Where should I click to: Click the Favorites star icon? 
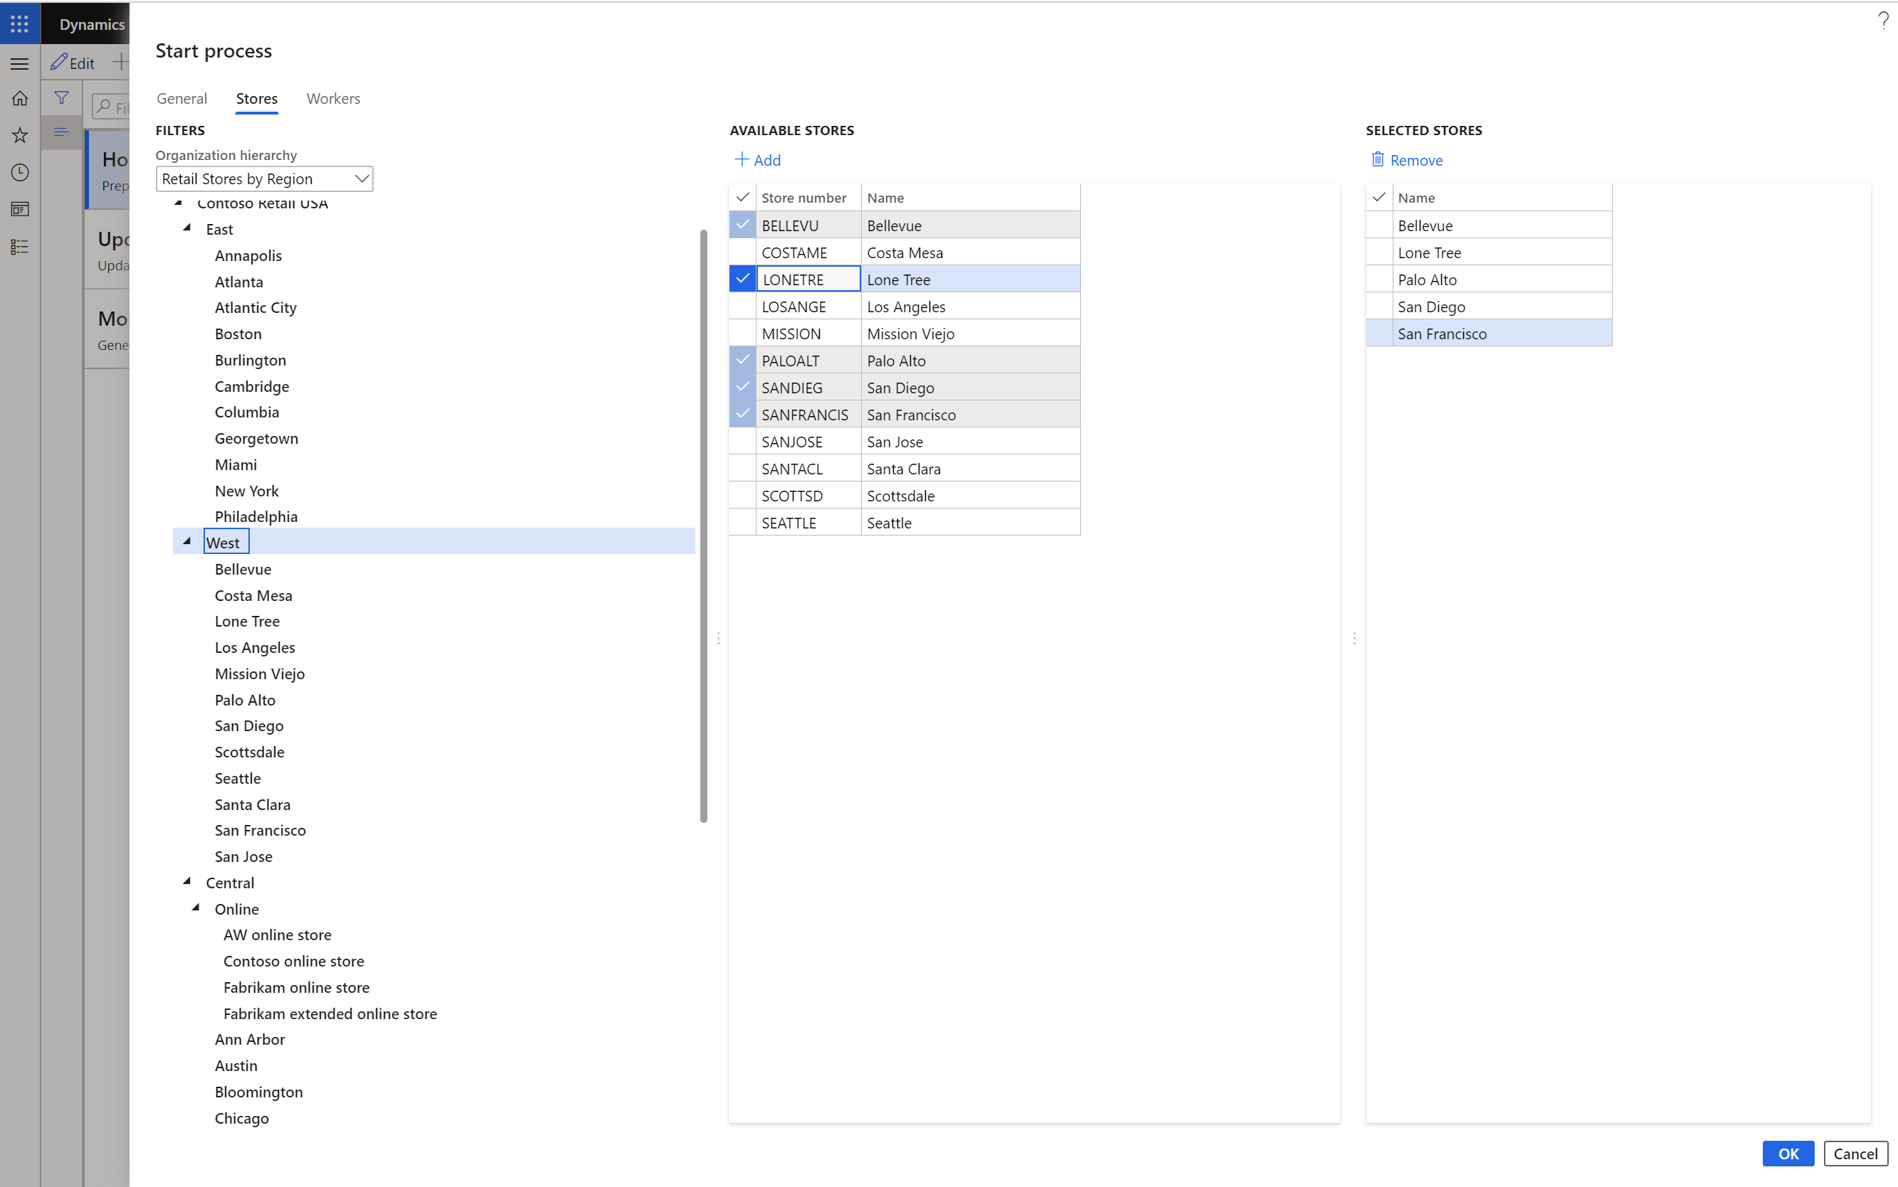[x=21, y=134]
